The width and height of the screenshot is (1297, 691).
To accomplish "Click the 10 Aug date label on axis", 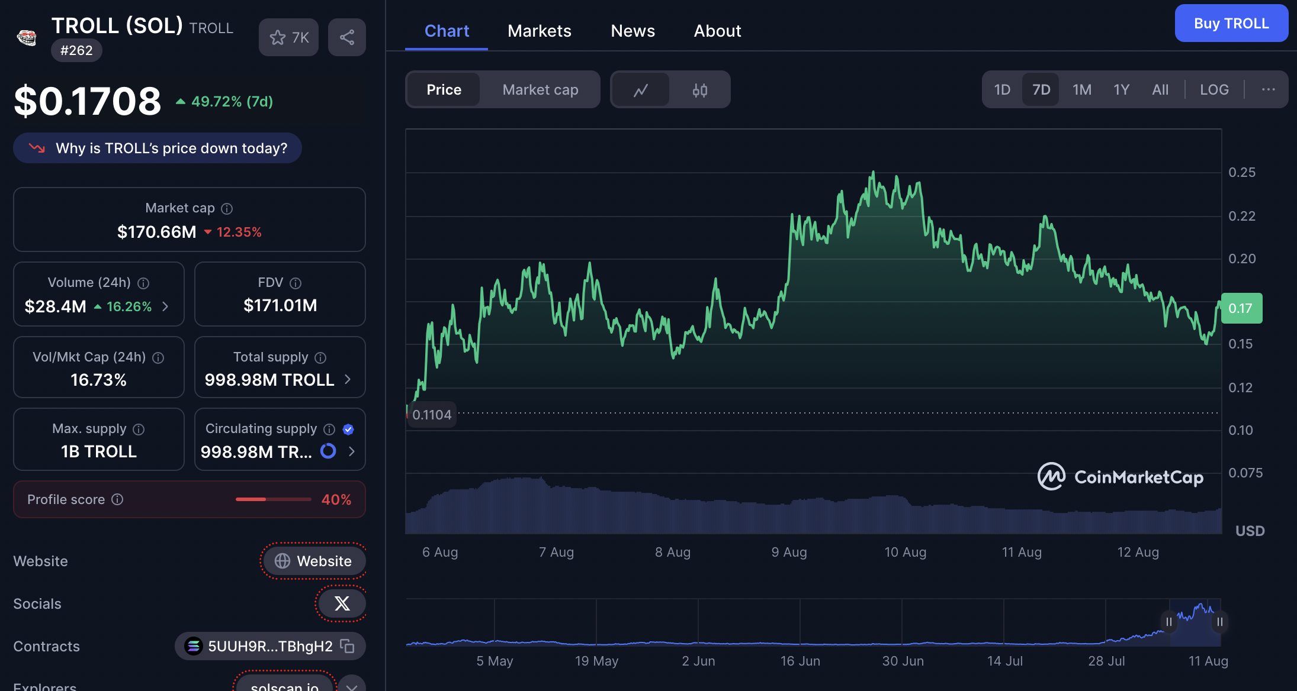I will (x=905, y=552).
